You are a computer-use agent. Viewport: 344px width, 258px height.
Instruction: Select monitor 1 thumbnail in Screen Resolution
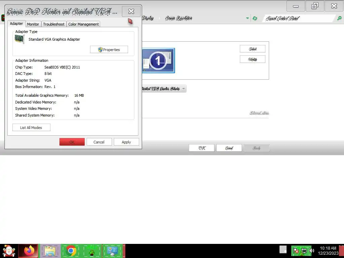pyautogui.click(x=159, y=60)
